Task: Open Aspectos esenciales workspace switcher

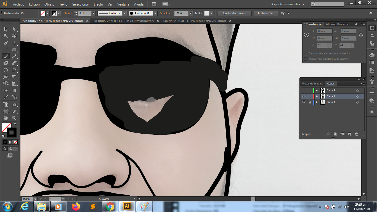Action: coord(288,4)
